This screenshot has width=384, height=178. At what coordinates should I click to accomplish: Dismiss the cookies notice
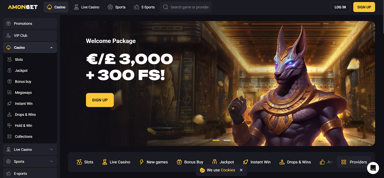coord(241,170)
